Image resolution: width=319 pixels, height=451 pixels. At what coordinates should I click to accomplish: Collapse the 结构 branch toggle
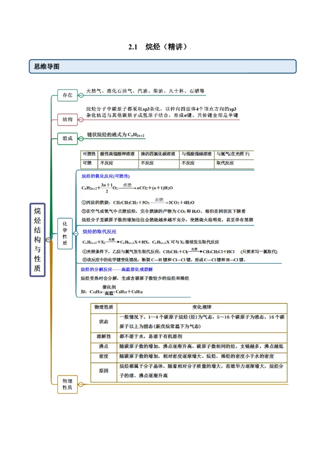point(81,120)
